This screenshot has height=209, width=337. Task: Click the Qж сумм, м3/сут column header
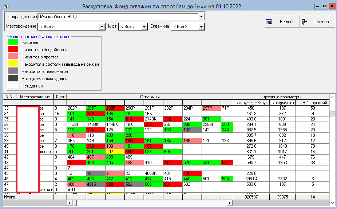point(251,103)
